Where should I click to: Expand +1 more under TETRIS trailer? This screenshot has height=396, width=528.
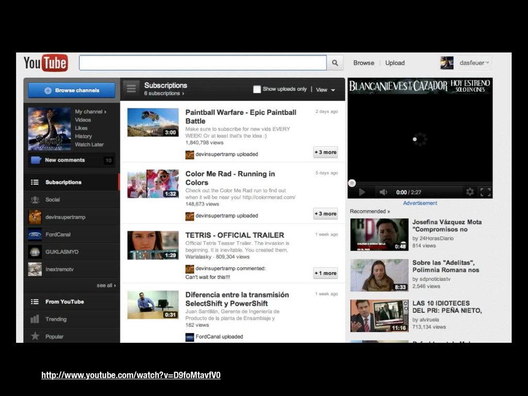pyautogui.click(x=325, y=273)
